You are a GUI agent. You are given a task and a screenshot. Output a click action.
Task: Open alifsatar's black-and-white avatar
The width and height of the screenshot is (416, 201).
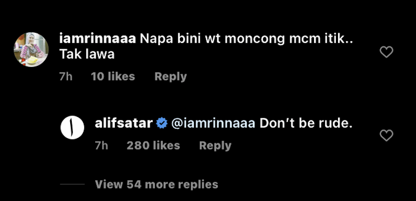72,127
